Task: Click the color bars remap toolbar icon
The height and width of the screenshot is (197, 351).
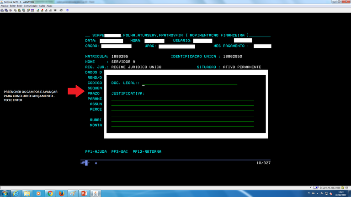Action: pyautogui.click(x=32, y=10)
